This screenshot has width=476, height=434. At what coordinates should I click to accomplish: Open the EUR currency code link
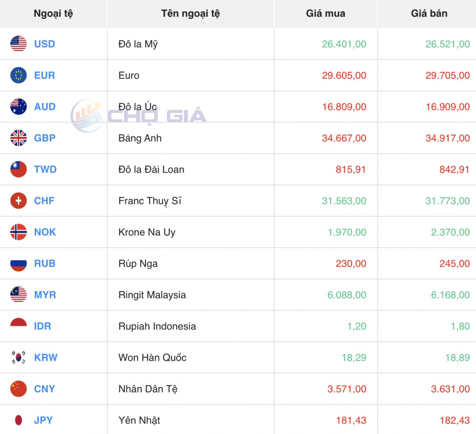pyautogui.click(x=44, y=75)
